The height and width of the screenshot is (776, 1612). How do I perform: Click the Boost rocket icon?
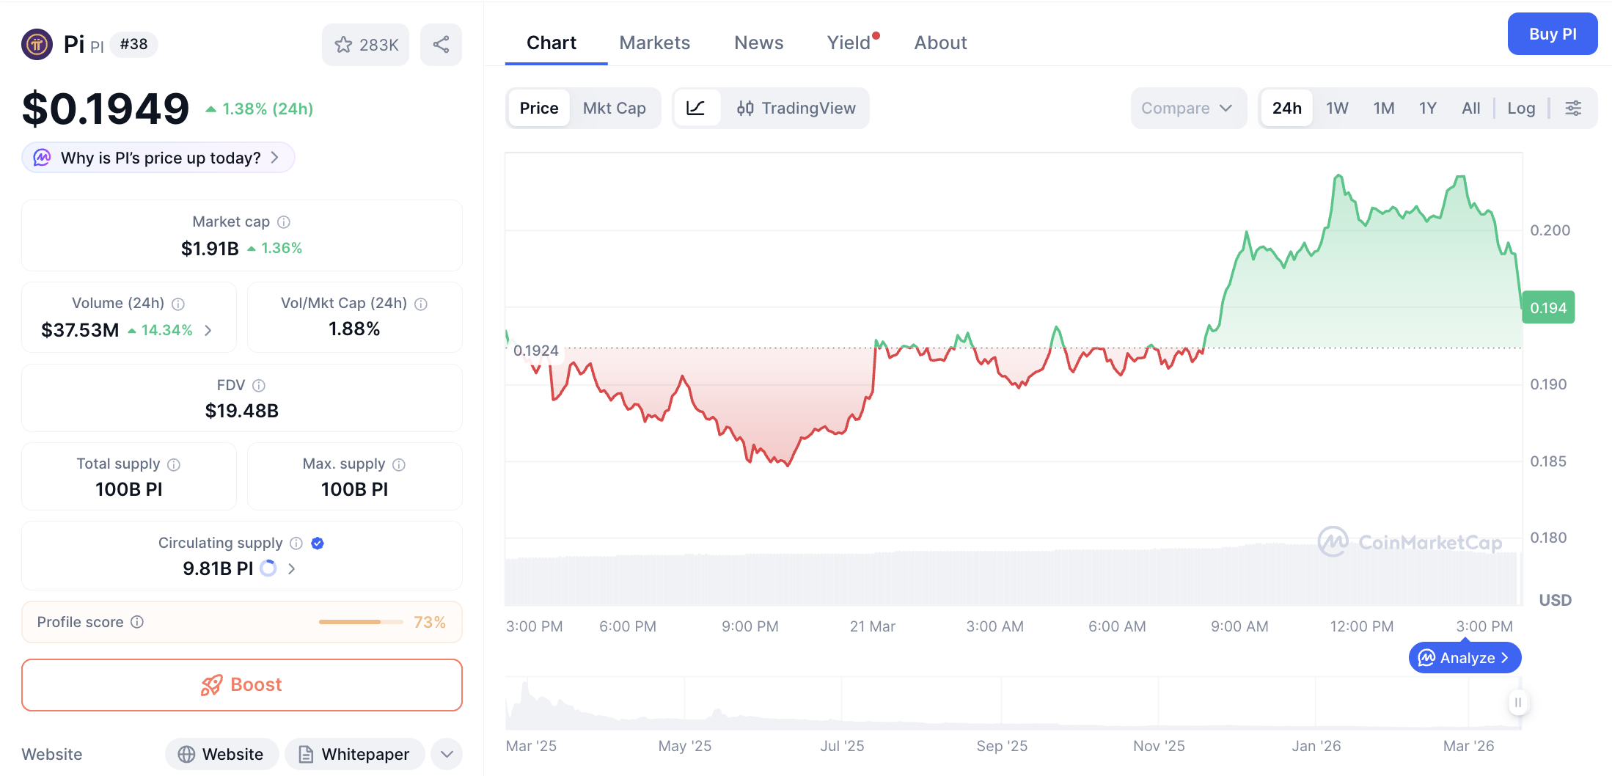tap(212, 684)
